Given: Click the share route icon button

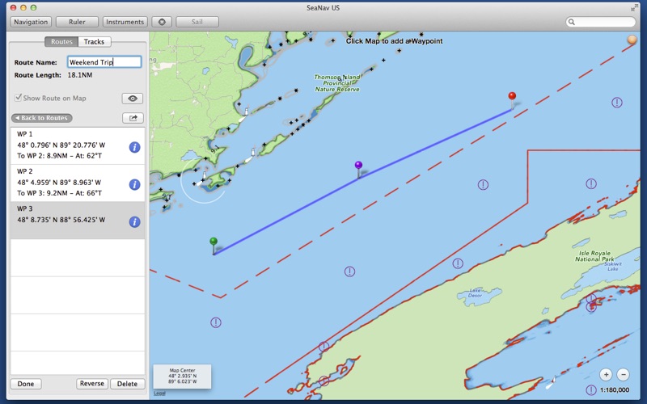Looking at the screenshot, I should [x=132, y=118].
